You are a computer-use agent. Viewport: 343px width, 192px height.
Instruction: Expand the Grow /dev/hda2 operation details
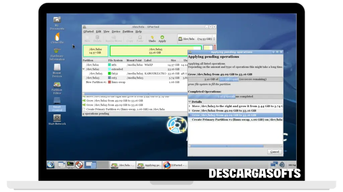190,111
